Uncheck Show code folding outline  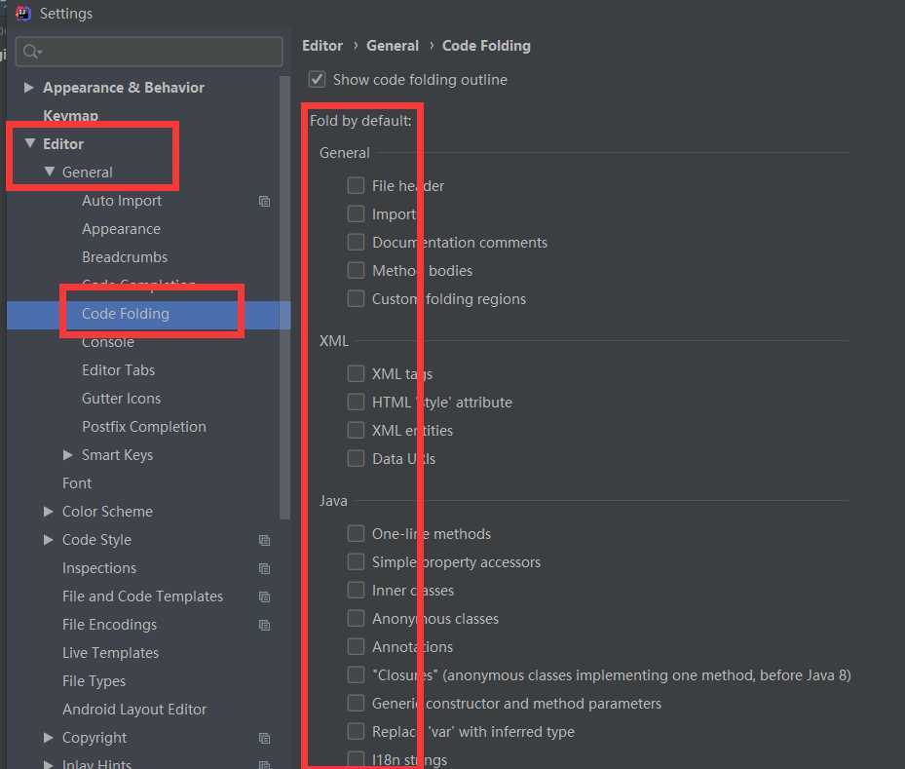[317, 79]
